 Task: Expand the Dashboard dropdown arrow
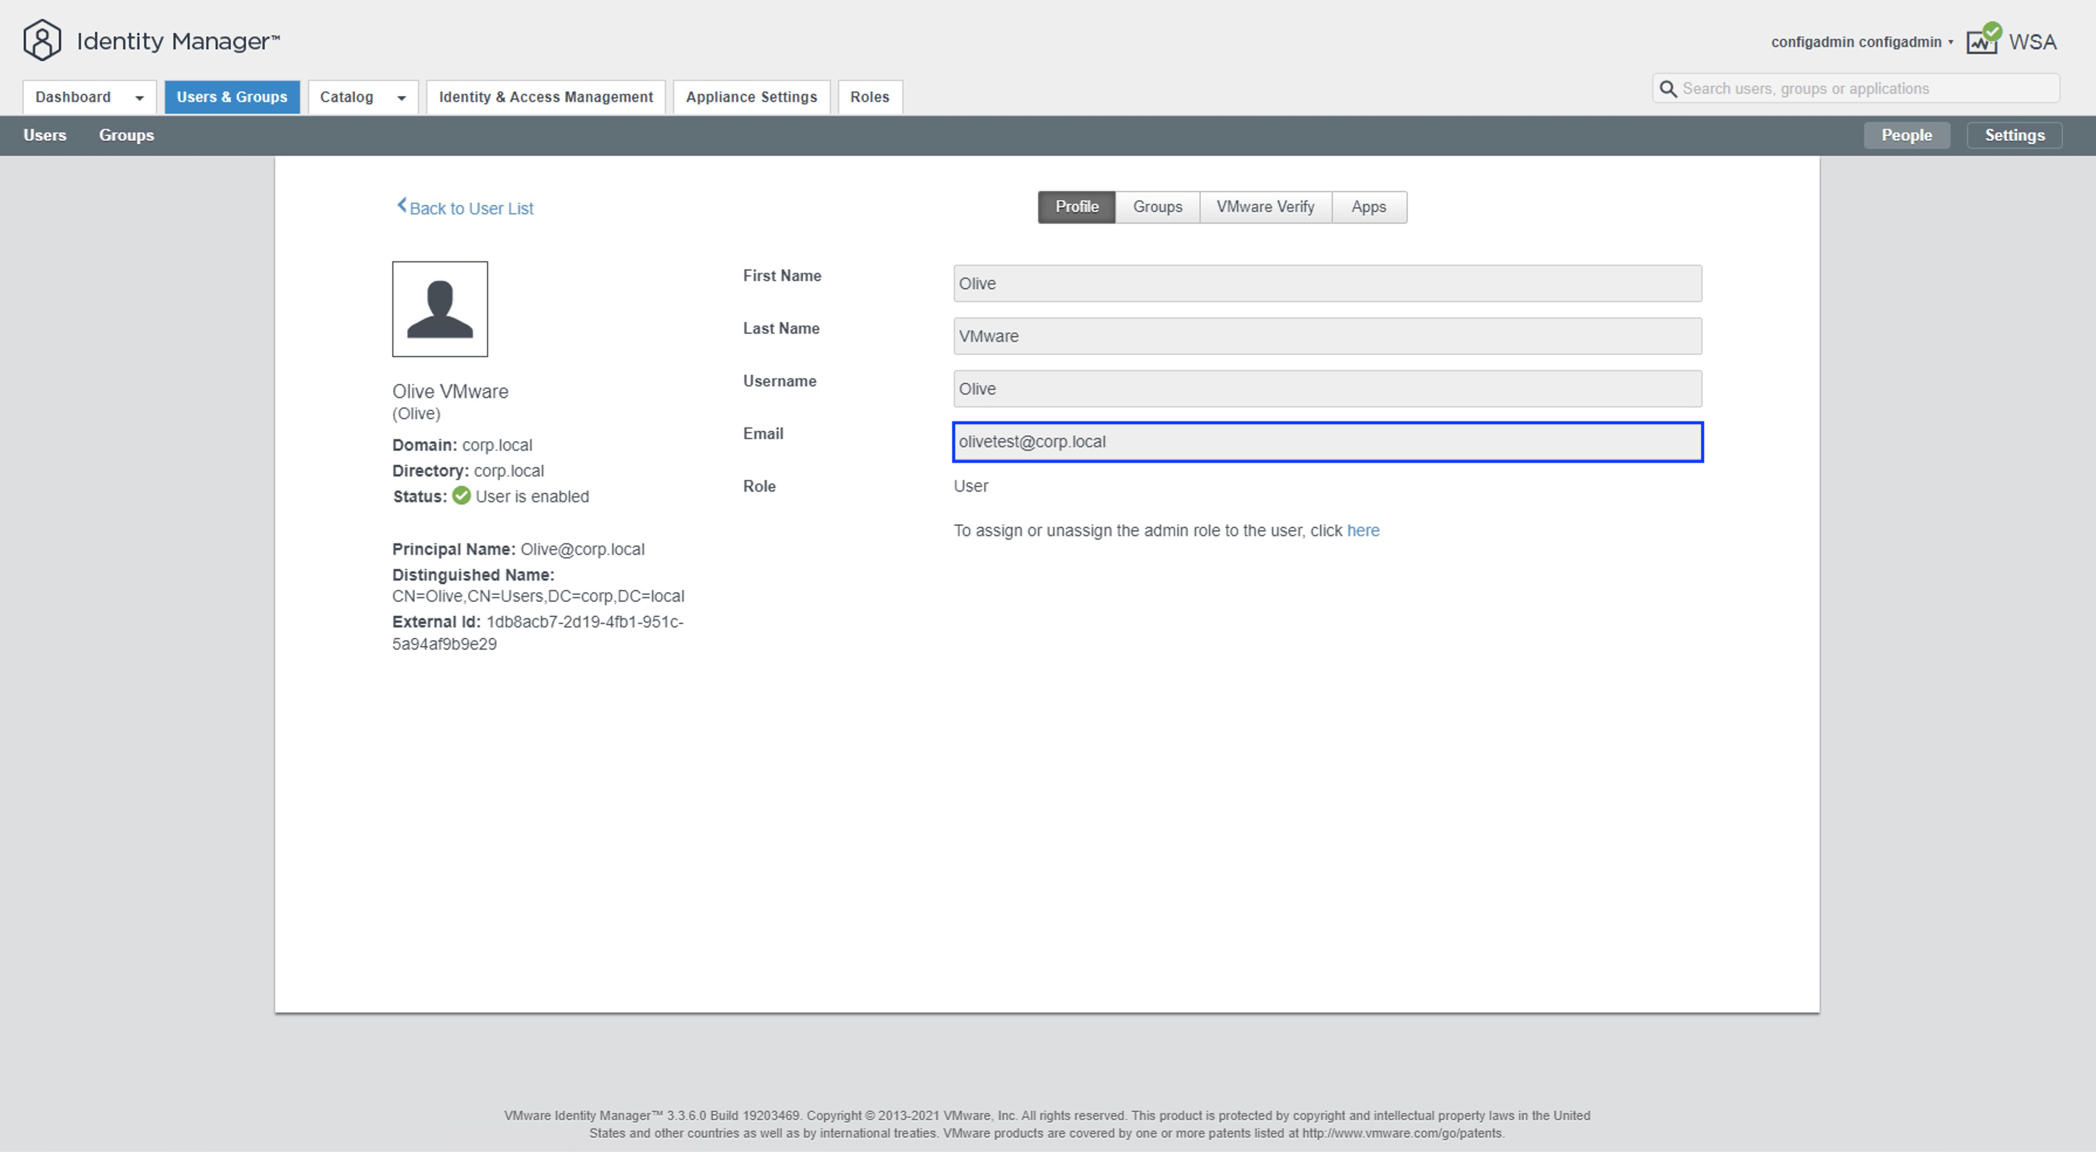[x=139, y=98]
